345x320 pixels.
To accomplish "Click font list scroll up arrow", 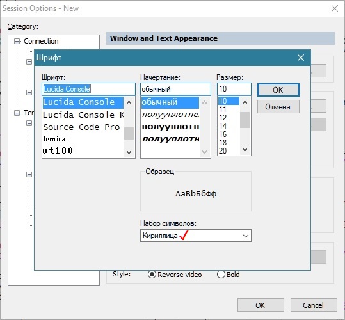I will tap(129, 102).
